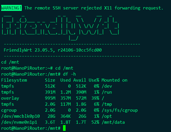Image resolution: width=171 pixels, height=132 pixels.
Task: Click the 'Mounted on' column header
Action: [x=115, y=80]
